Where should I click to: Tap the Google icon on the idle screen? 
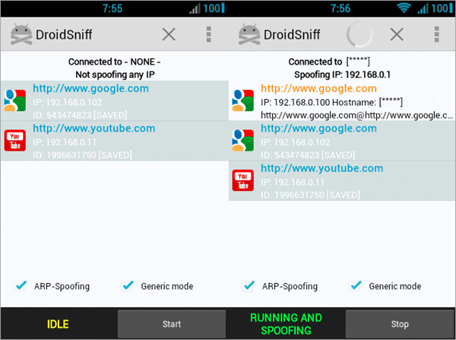pyautogui.click(x=15, y=100)
